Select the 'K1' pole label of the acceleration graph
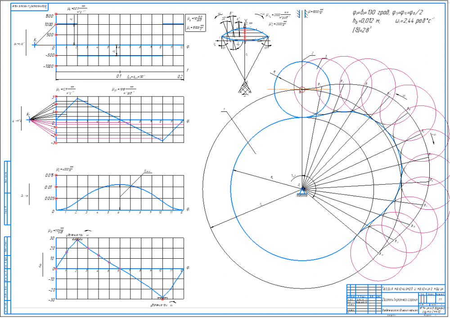This screenshot has width=450, height=318. click(x=35, y=40)
